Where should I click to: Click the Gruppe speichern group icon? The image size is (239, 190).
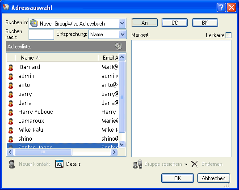(x=138, y=164)
